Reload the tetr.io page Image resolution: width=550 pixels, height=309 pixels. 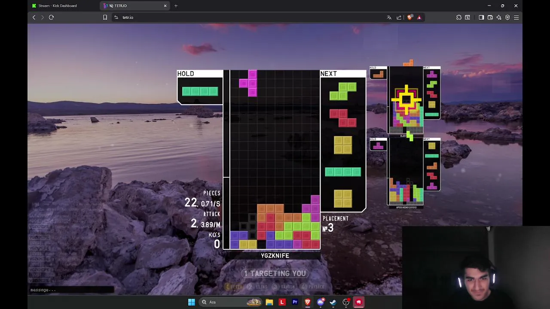[51, 17]
